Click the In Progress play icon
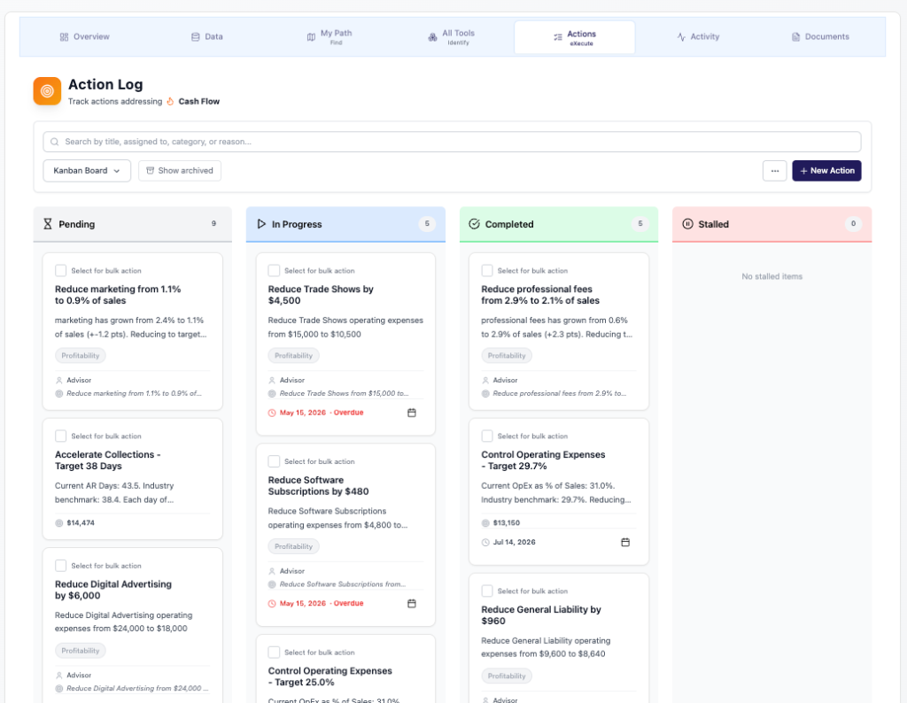907x703 pixels. pyautogui.click(x=261, y=224)
